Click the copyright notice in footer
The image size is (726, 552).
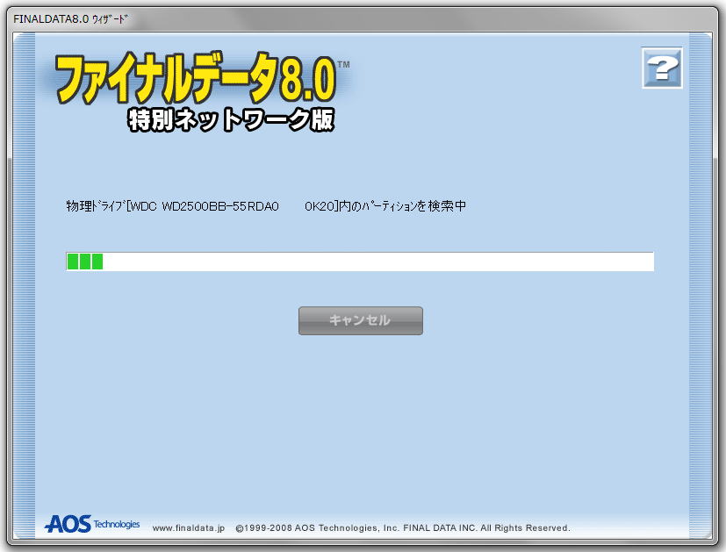[x=403, y=528]
